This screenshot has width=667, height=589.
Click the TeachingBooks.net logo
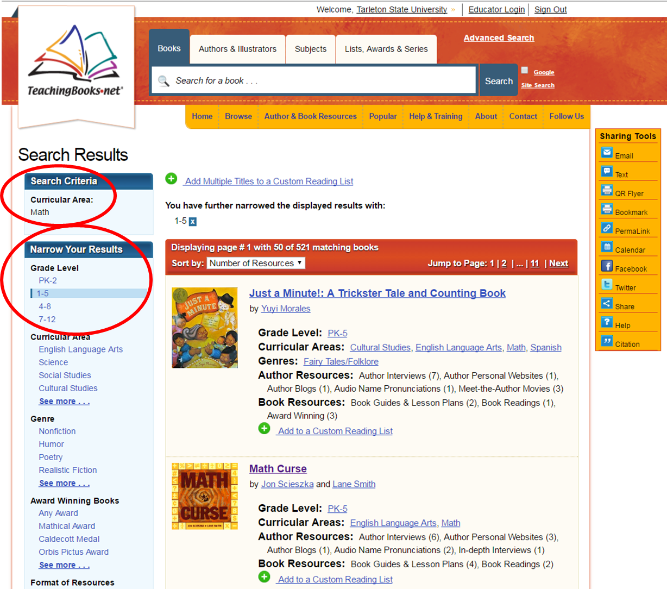[x=75, y=61]
